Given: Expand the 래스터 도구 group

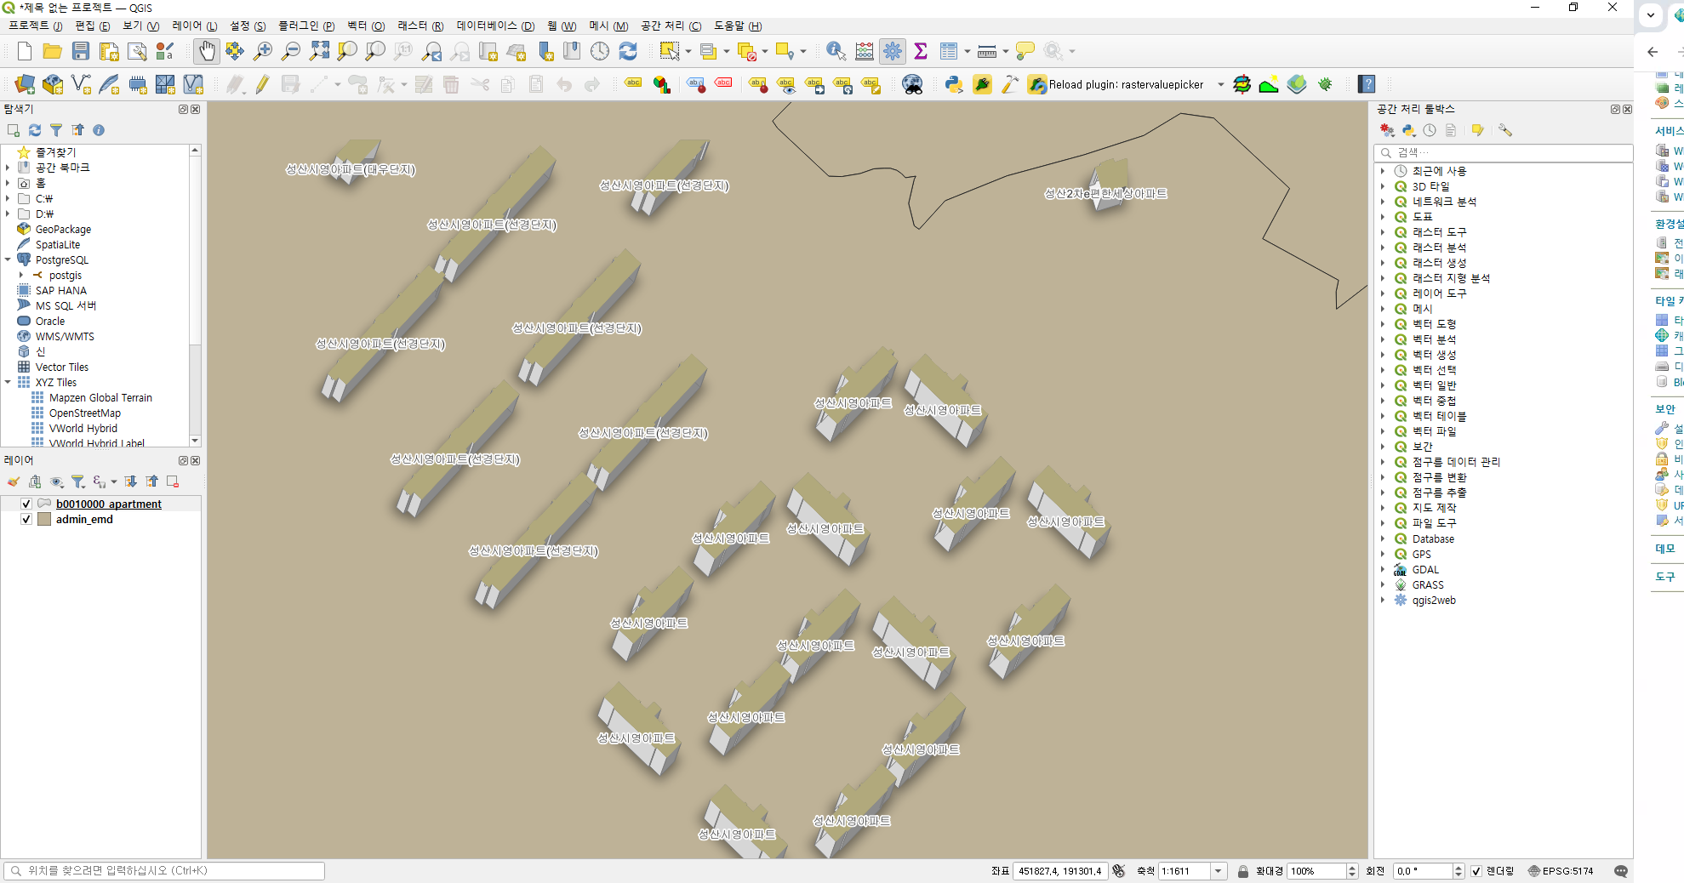Looking at the screenshot, I should [1384, 231].
